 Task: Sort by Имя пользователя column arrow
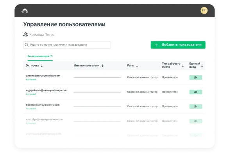click(102, 66)
